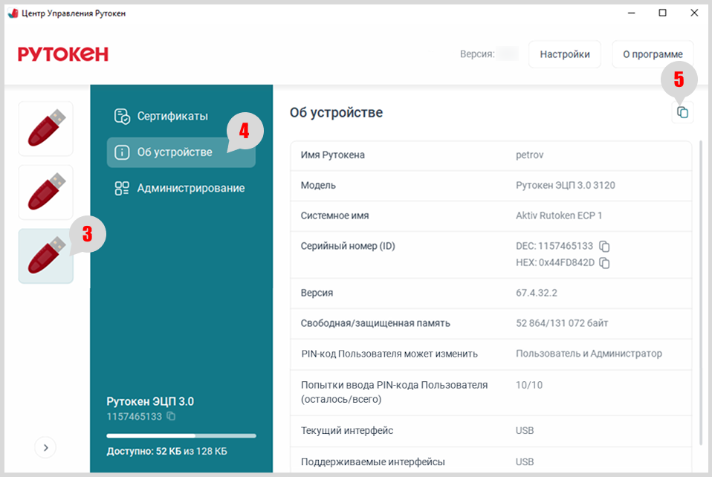Open the Администрирование section
This screenshot has height=477, width=712.
coord(190,188)
